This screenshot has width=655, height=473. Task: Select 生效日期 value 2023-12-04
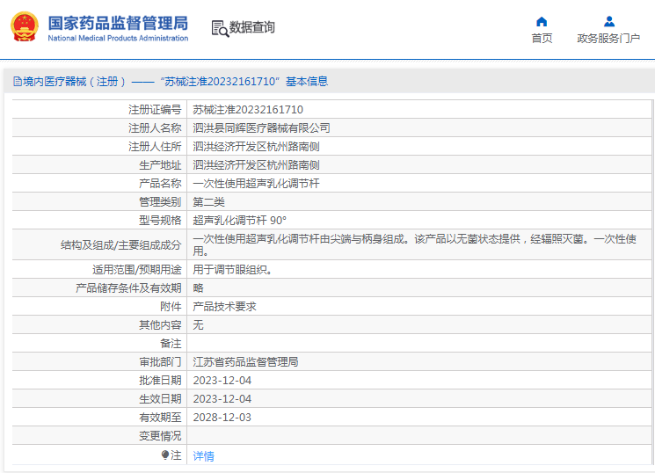222,399
